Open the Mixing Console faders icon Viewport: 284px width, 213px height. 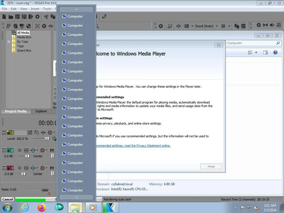point(279,25)
